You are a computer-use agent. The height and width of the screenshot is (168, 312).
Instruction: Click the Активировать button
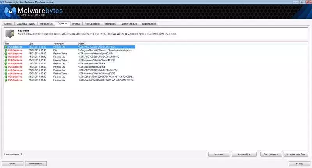[36, 164]
